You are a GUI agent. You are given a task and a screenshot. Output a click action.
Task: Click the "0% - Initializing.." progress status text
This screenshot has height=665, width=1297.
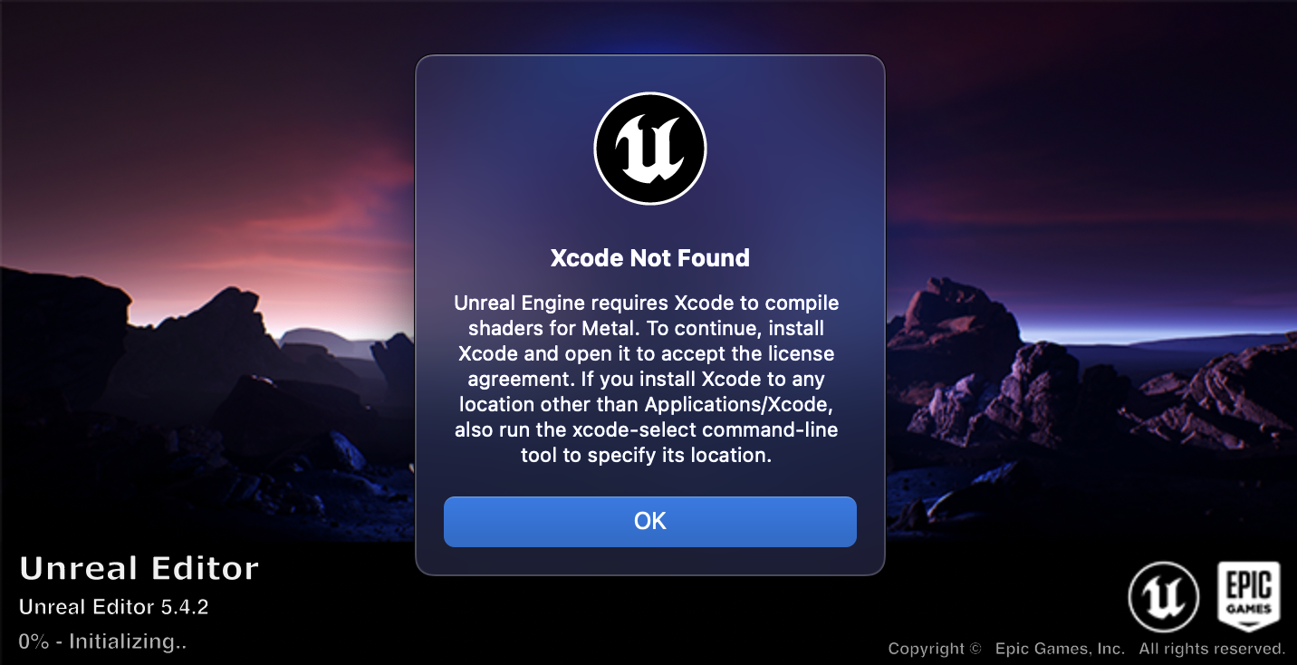(x=102, y=641)
